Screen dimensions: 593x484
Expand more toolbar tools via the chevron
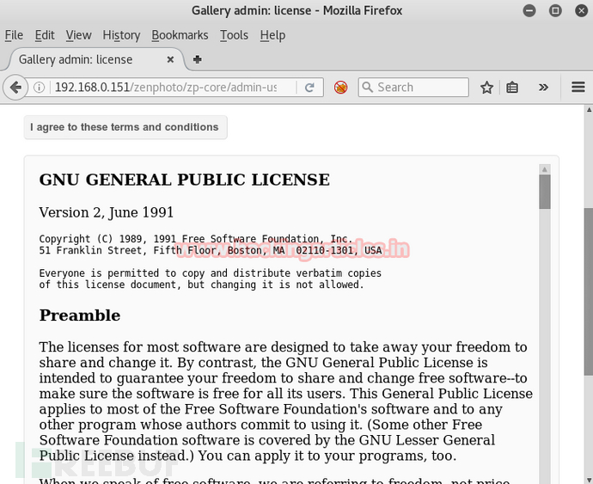[543, 88]
